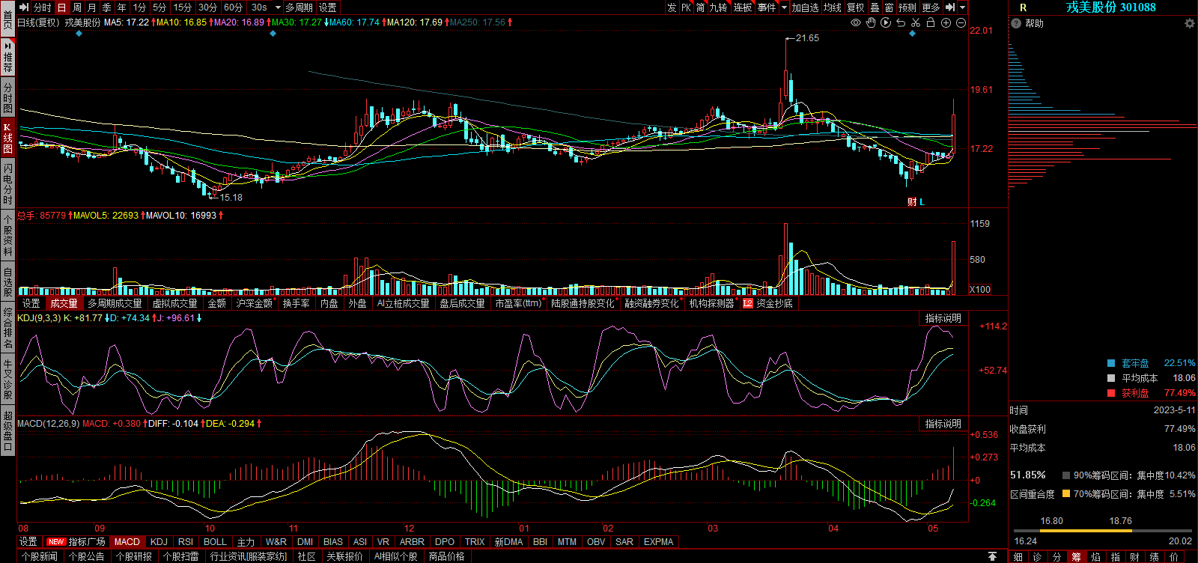Click the 窗 window layout button

[889, 7]
